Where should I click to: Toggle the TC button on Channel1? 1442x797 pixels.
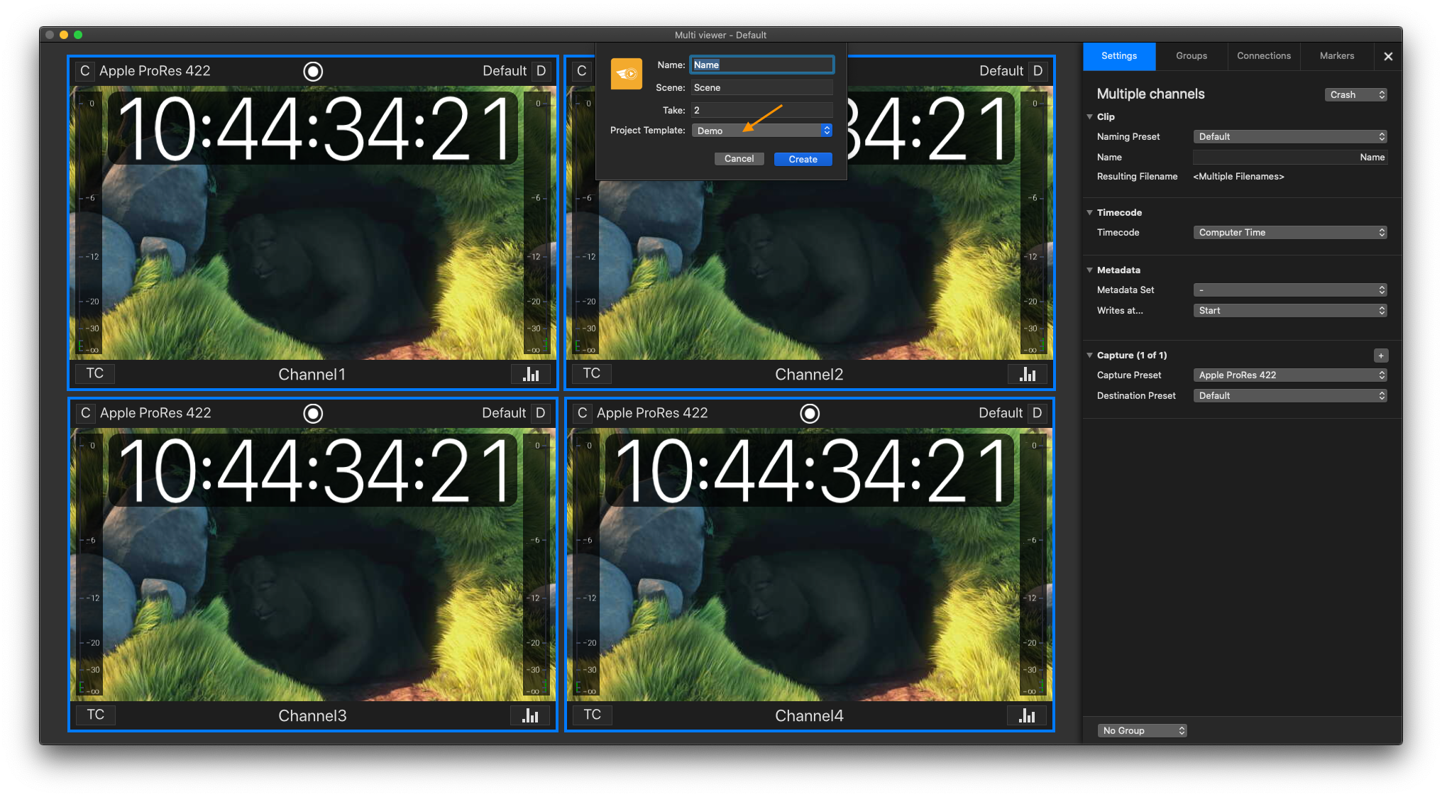pyautogui.click(x=95, y=374)
